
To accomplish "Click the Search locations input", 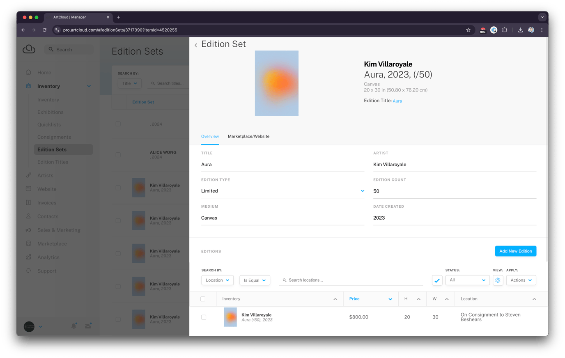I will (x=351, y=280).
